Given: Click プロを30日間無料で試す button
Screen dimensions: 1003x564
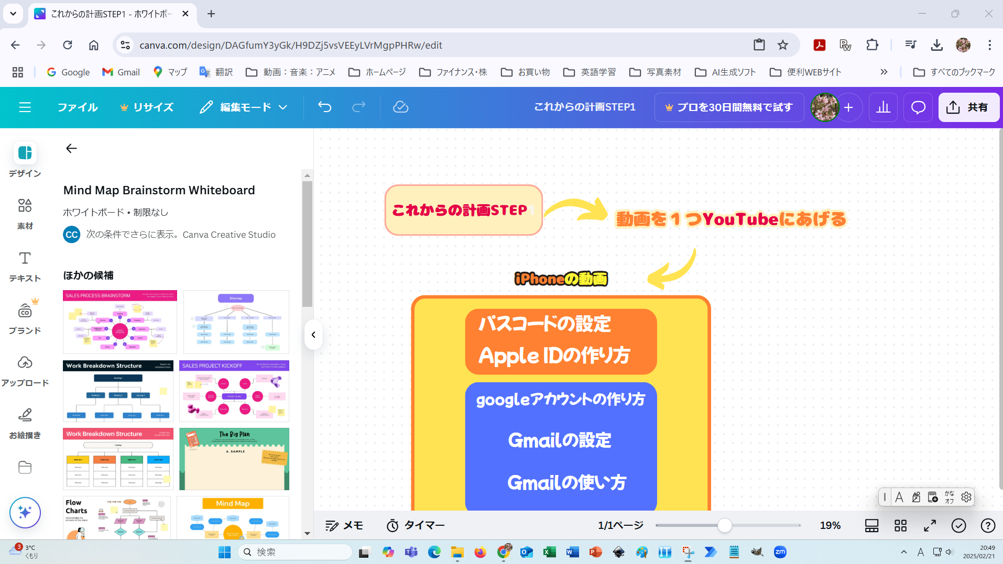Looking at the screenshot, I should point(729,107).
